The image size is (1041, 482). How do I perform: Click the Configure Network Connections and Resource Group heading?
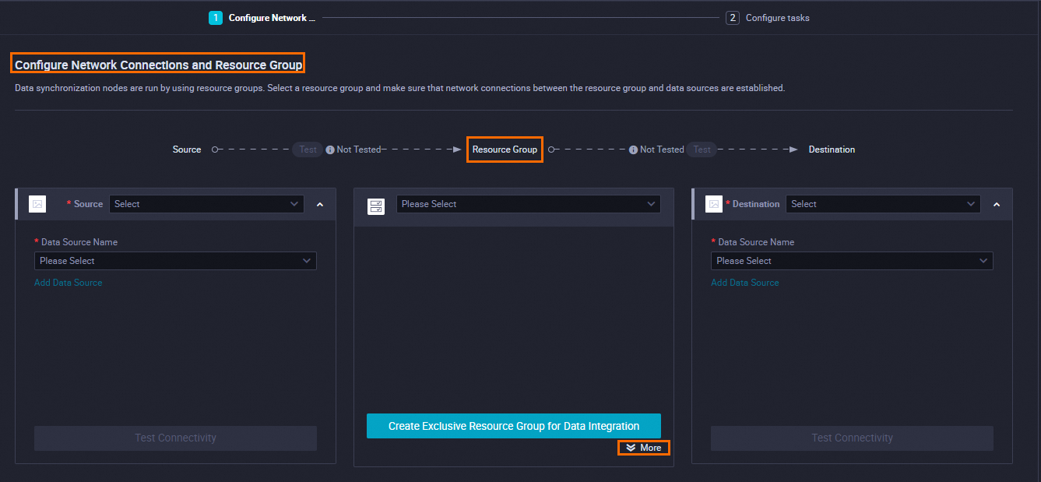(159, 65)
